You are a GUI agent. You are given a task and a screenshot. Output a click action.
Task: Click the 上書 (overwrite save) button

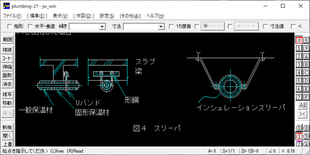coord(7,144)
